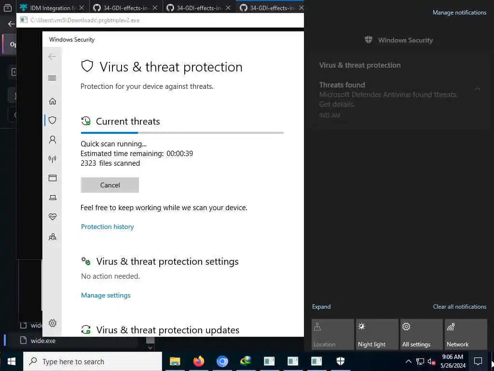The width and height of the screenshot is (494, 371).
Task: Open Home in Windows Security sidebar
Action: (52, 101)
